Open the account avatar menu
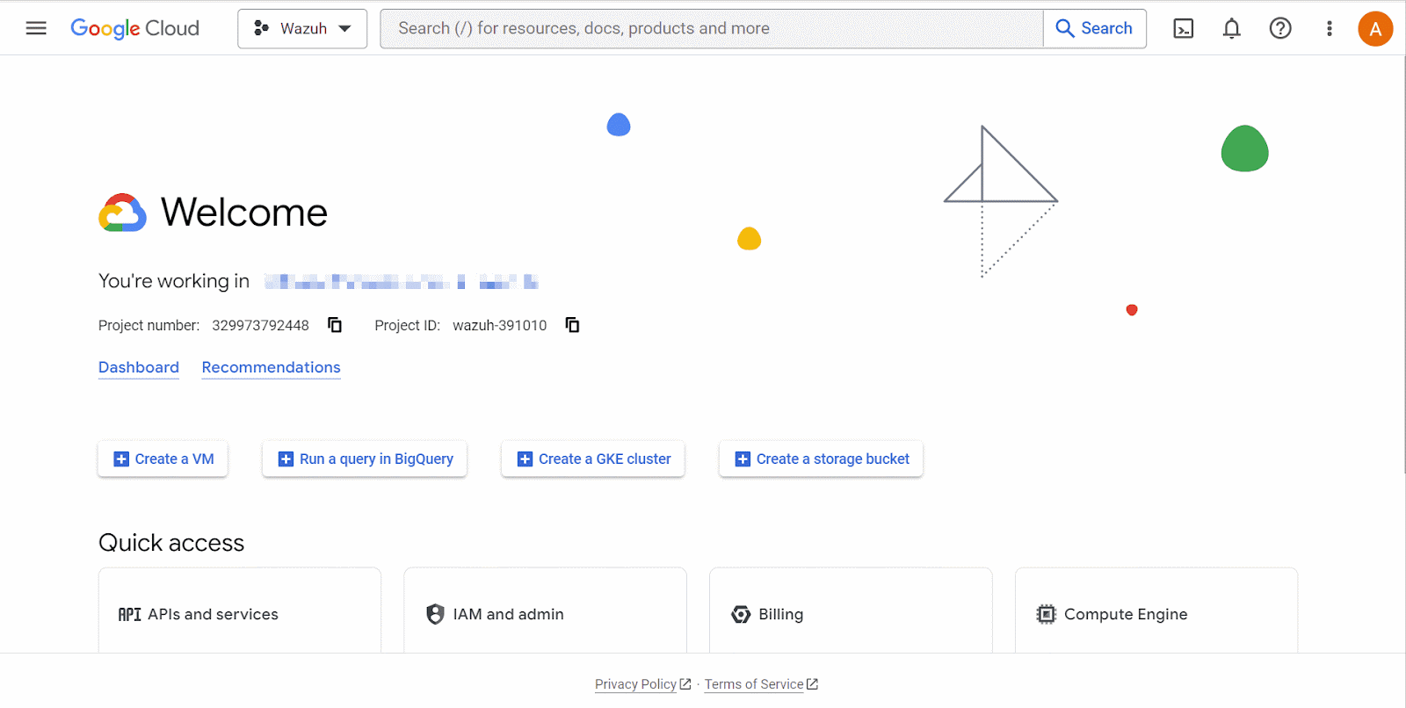Screen dimensions: 1406x708 (1375, 28)
